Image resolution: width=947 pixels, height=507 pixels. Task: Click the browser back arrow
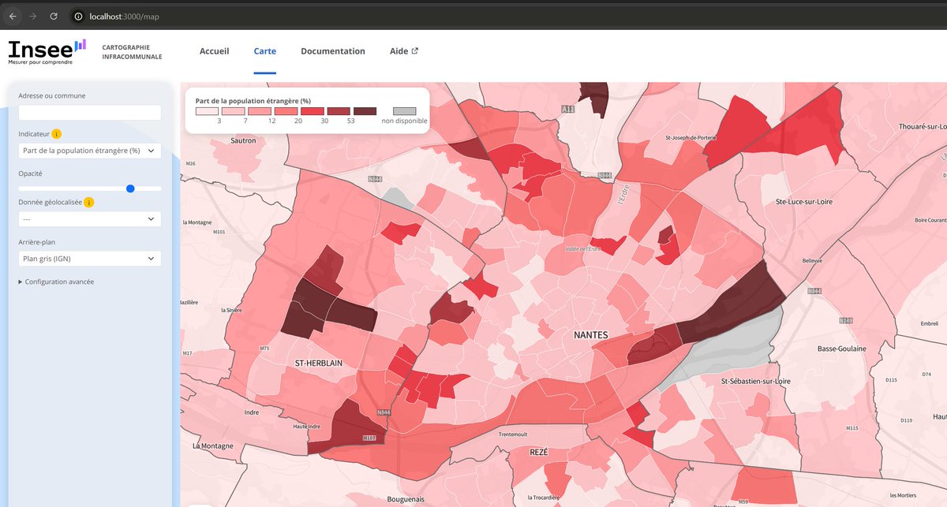point(13,16)
